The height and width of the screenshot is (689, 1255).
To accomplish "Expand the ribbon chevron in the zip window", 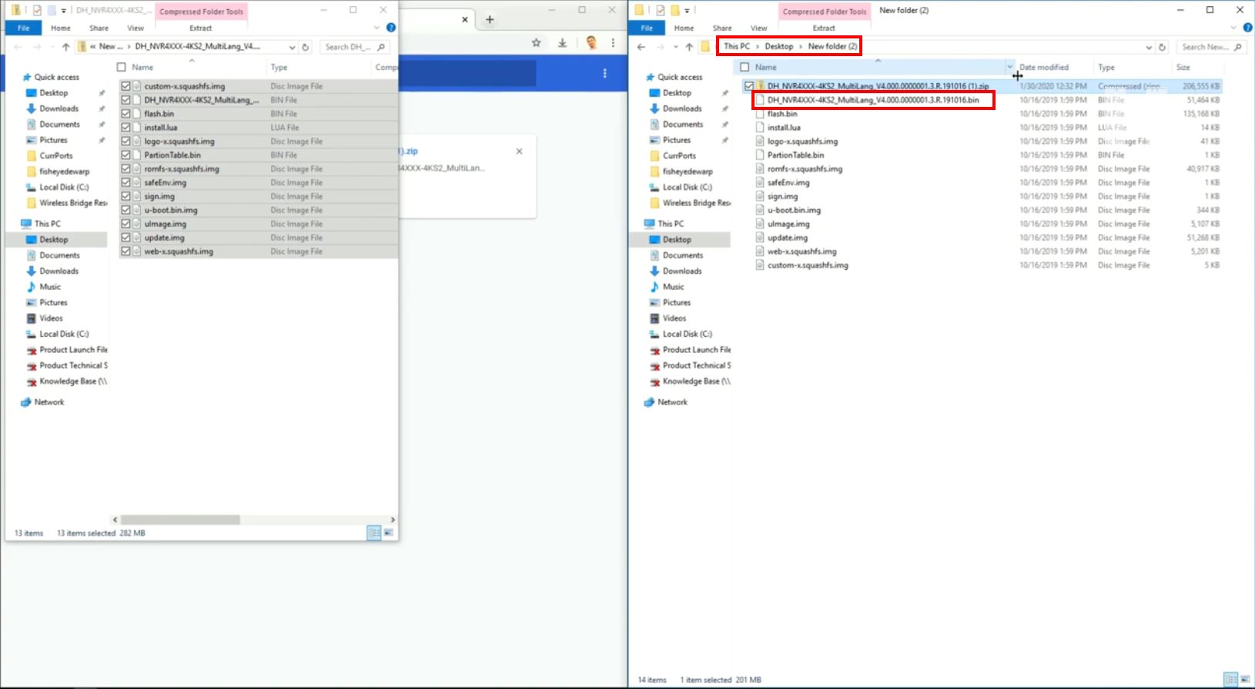I will [x=376, y=28].
